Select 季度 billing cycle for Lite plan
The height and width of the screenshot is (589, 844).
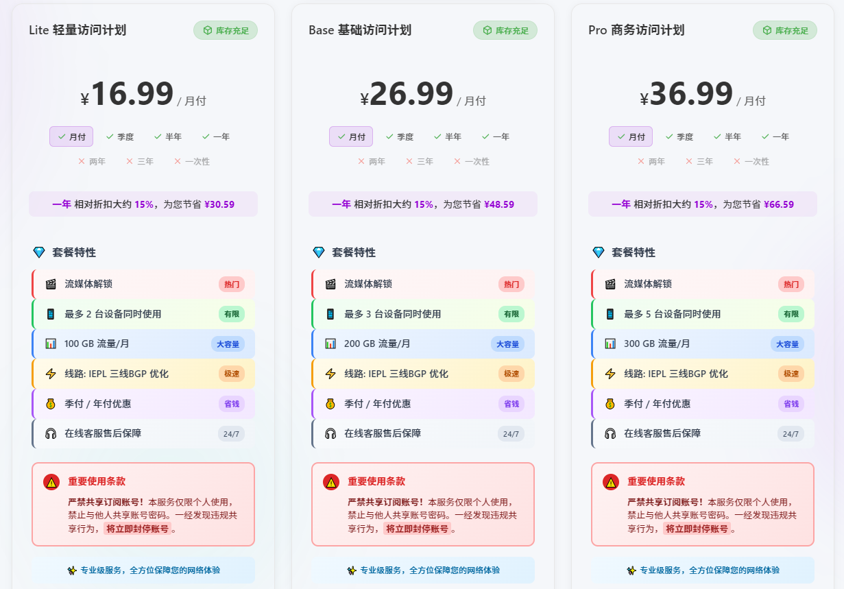pyautogui.click(x=120, y=136)
